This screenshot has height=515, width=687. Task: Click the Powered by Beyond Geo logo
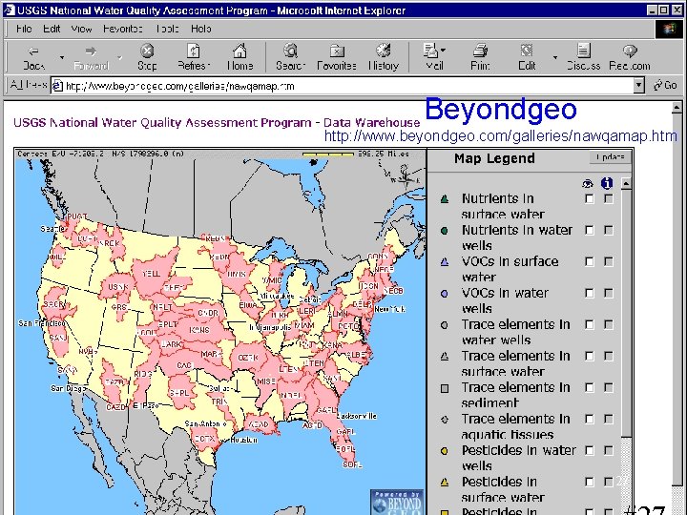pyautogui.click(x=397, y=502)
